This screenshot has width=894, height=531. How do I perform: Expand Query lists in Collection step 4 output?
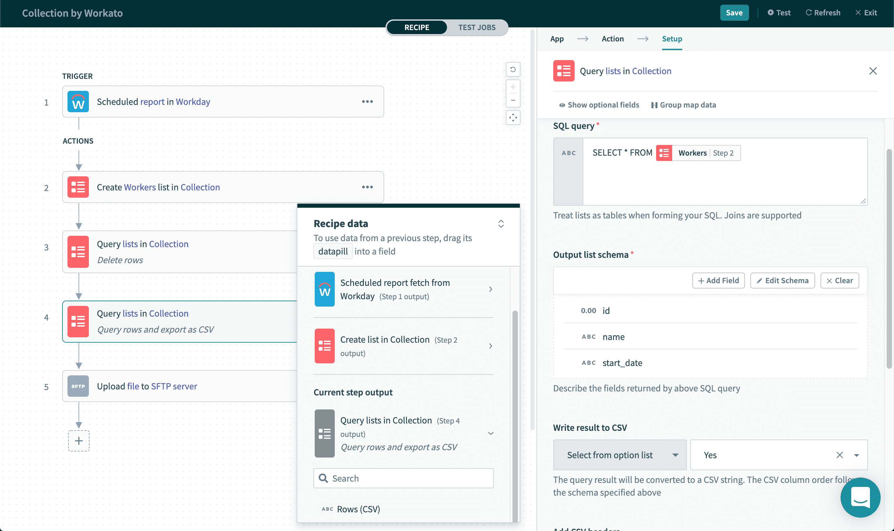(x=490, y=433)
